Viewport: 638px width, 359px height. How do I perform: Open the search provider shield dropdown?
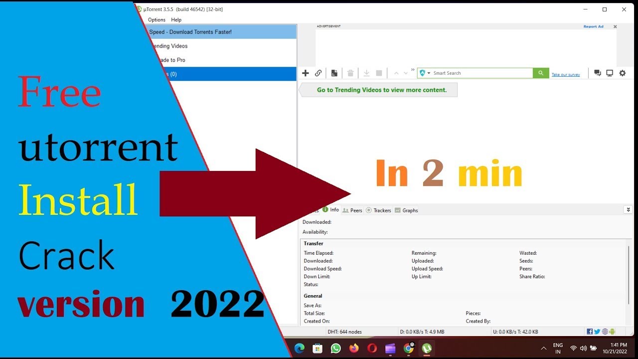(425, 73)
